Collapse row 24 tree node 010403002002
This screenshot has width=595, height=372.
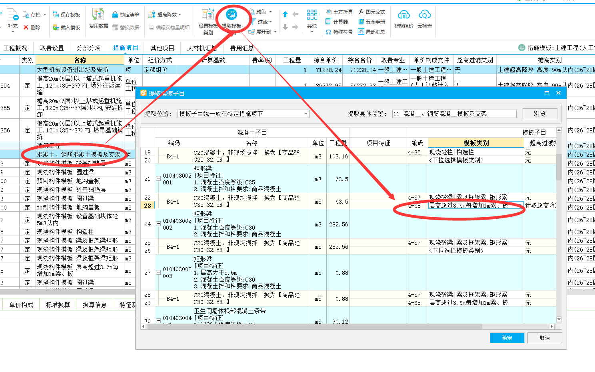pyautogui.click(x=158, y=224)
